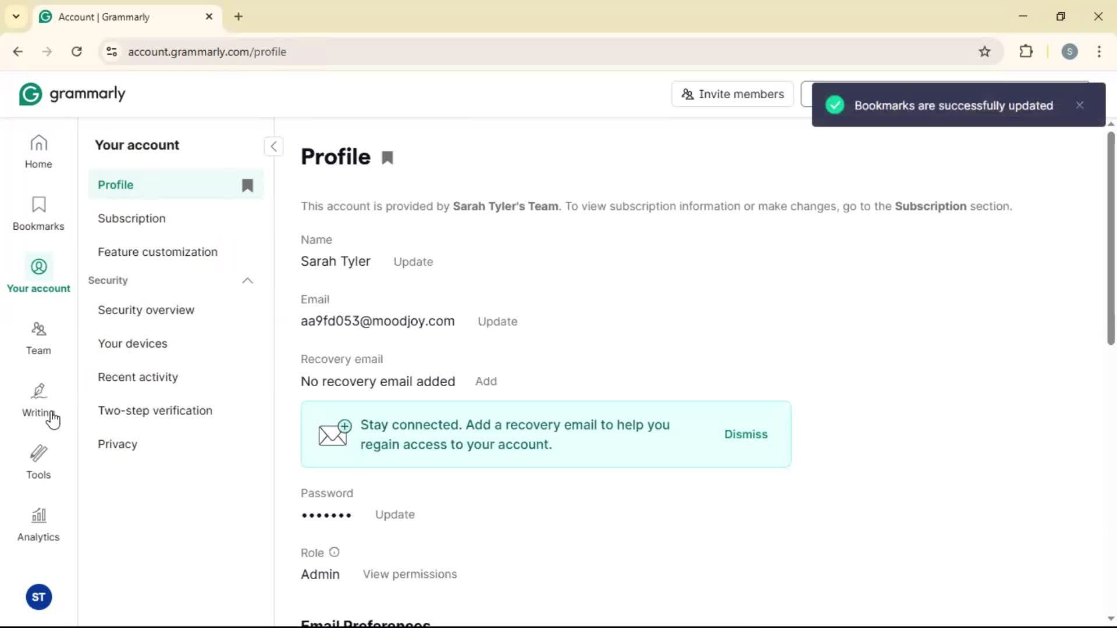Open the browser tab search dropdown
1117x628 pixels.
tap(16, 16)
